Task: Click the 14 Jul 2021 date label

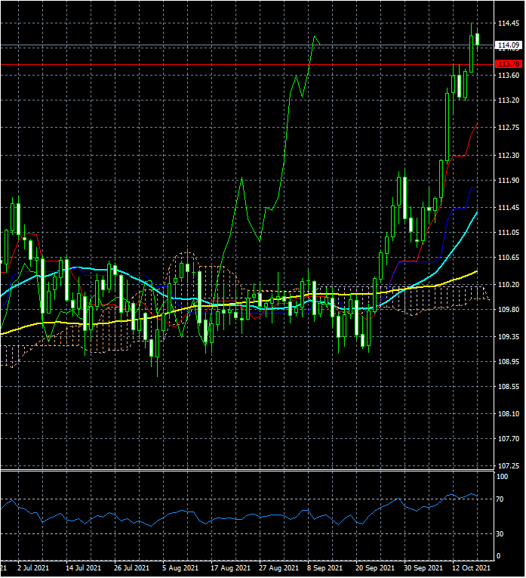Action: point(83,568)
